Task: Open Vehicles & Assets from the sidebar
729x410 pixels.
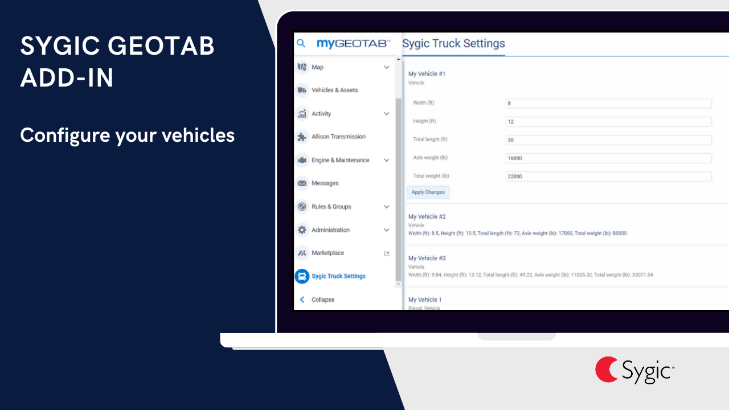Action: [x=302, y=90]
